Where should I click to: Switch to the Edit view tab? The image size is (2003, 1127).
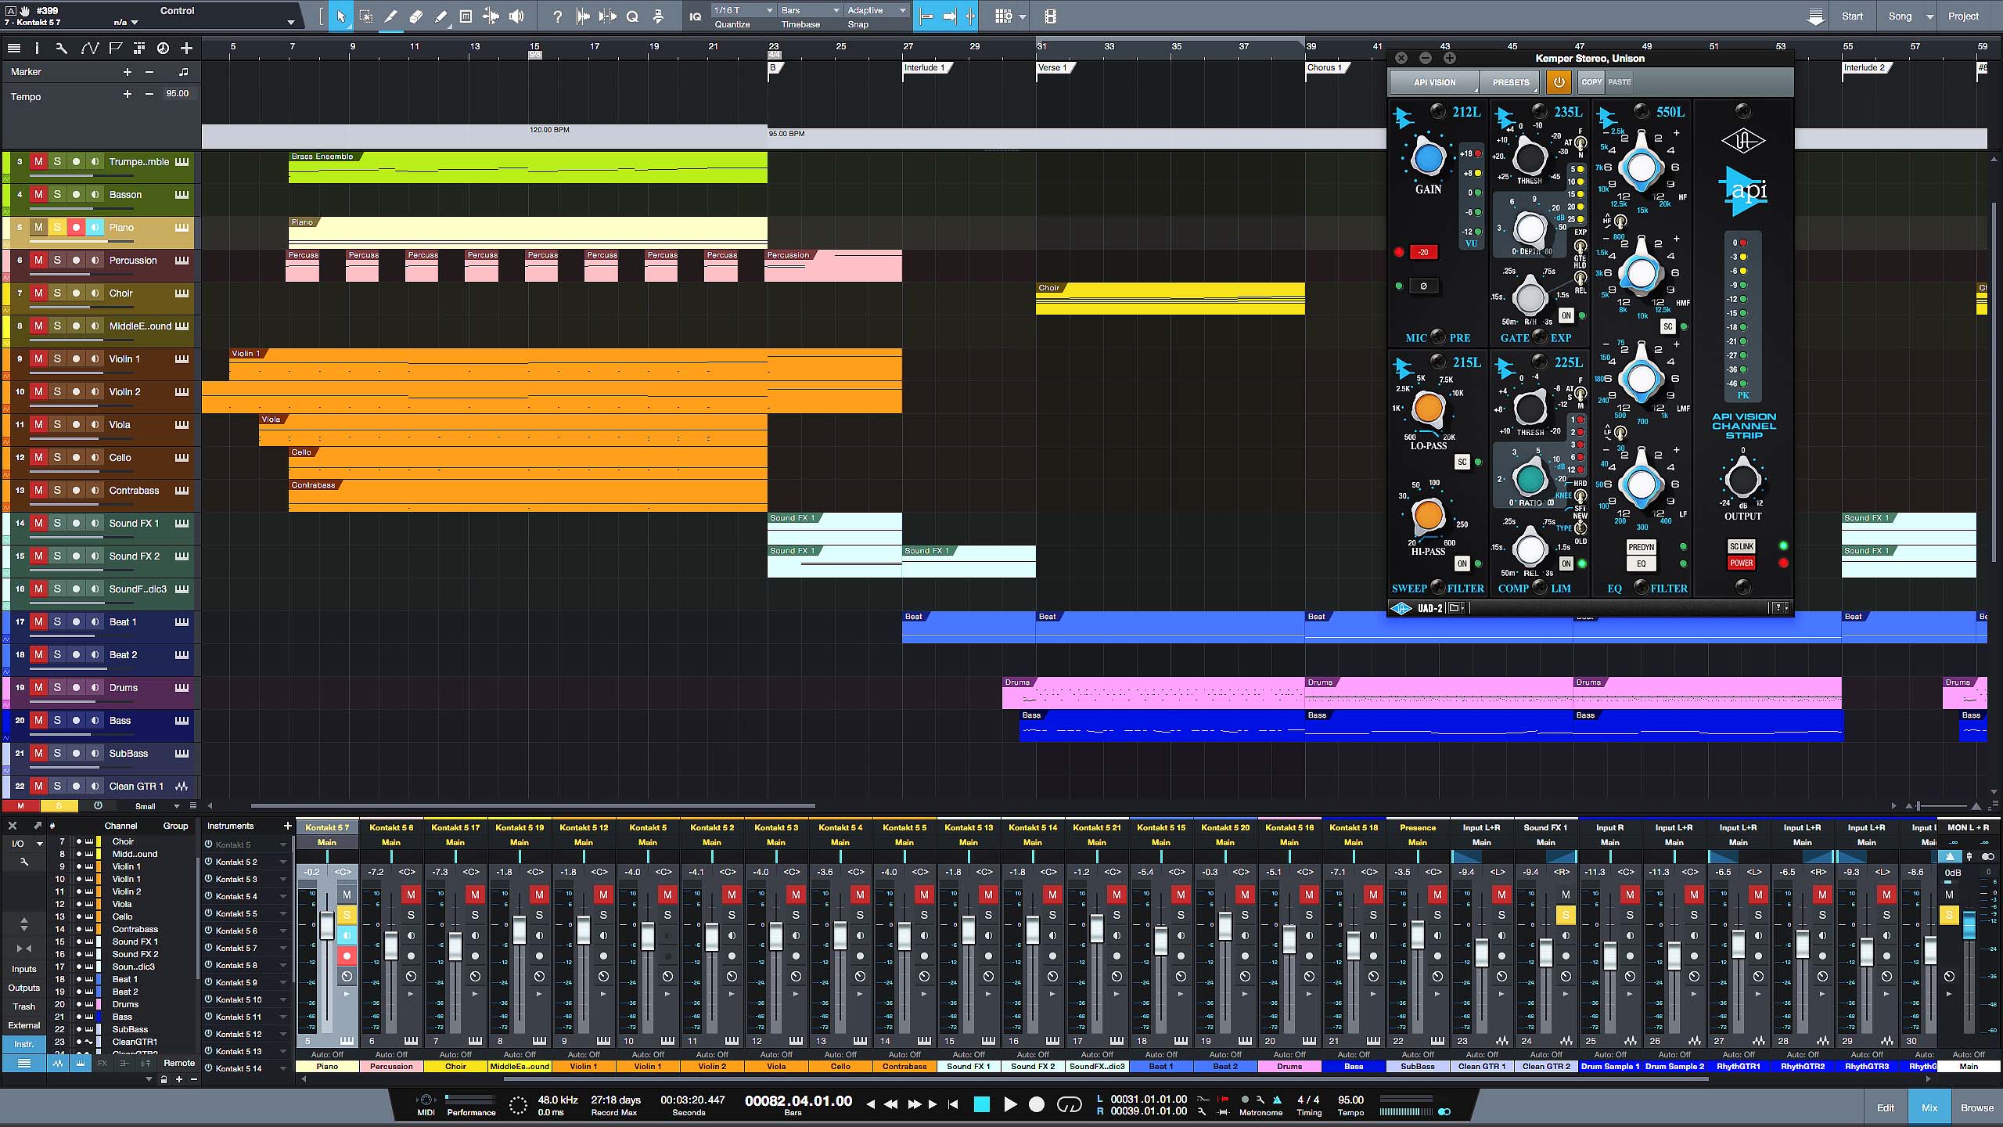click(1886, 1107)
